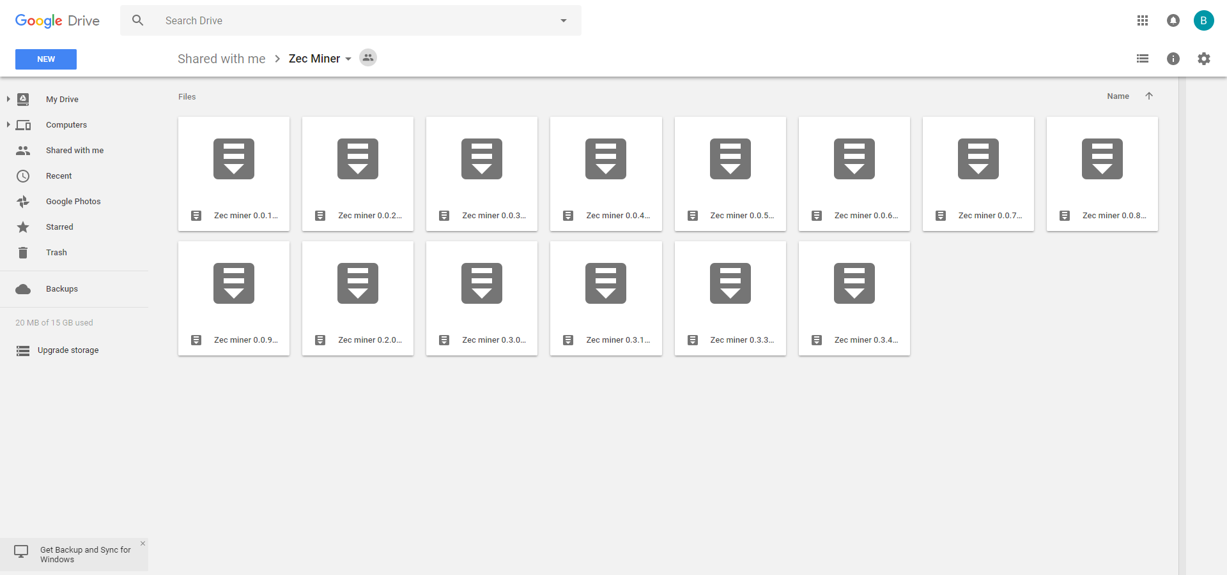Reverse sort direction arrow next to Name
Image resolution: width=1227 pixels, height=575 pixels.
point(1149,96)
